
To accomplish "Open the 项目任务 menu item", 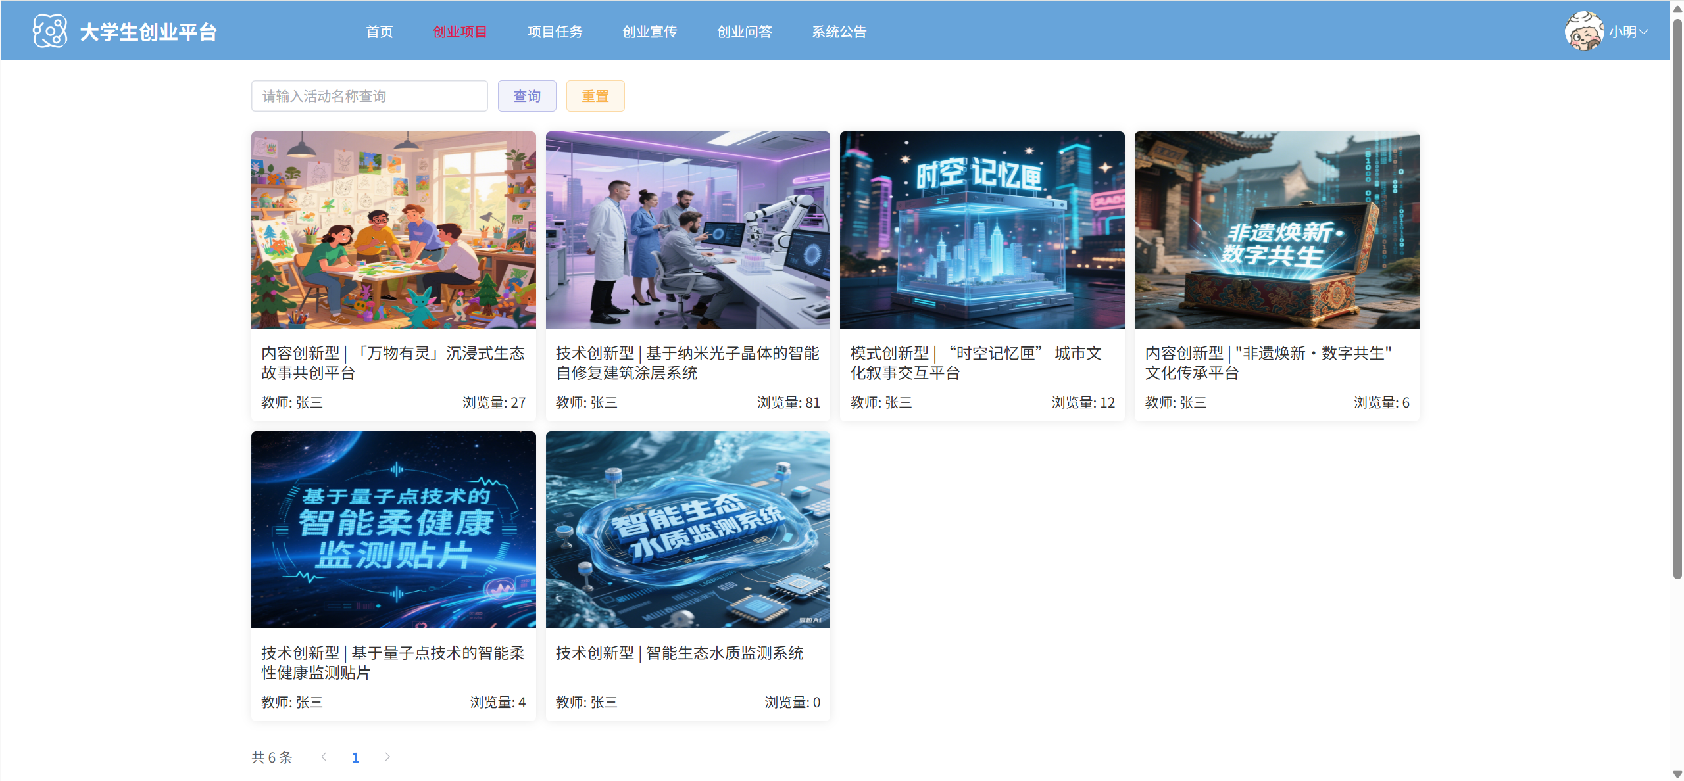I will pos(555,32).
